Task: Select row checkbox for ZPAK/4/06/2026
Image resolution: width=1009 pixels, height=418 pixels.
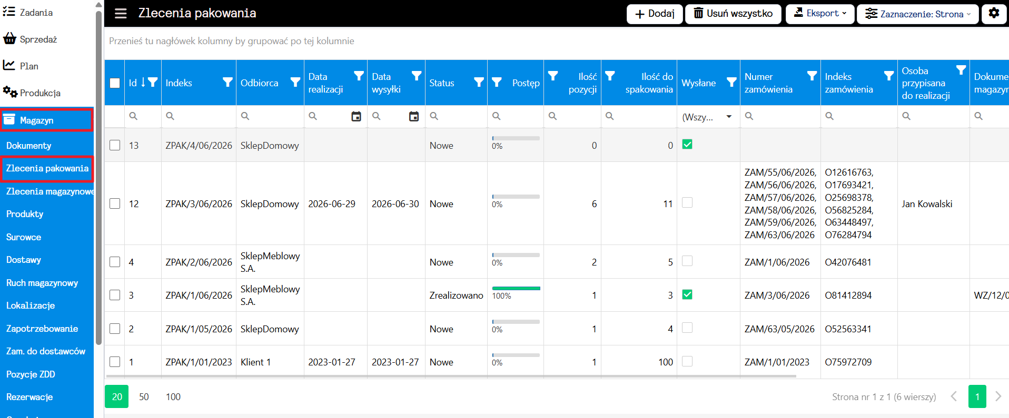Action: coord(115,145)
